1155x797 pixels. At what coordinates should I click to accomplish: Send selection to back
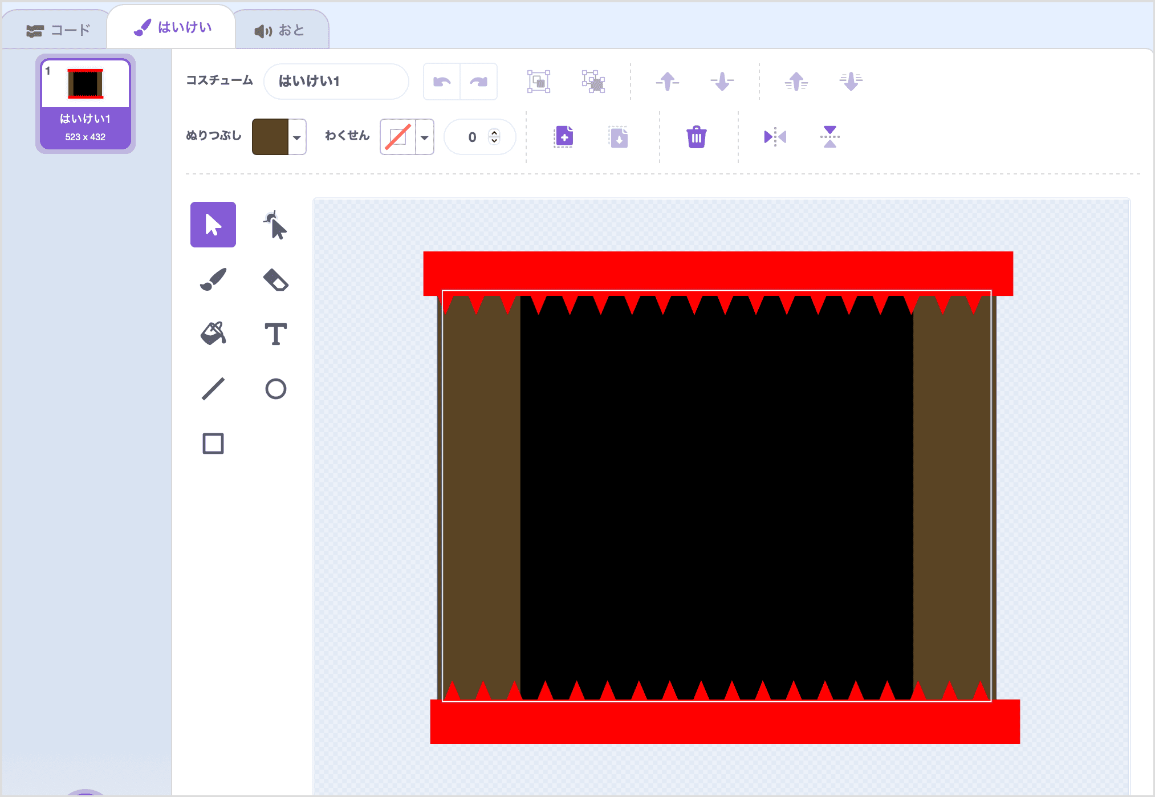(851, 82)
